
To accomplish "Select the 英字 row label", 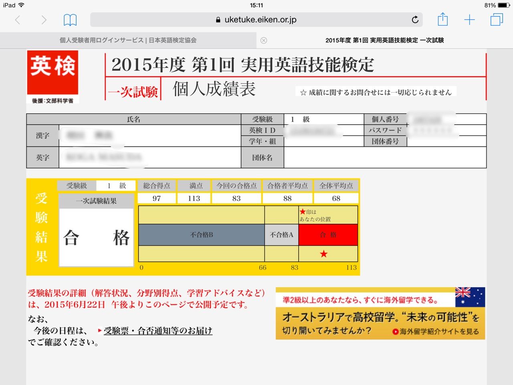I will coord(42,158).
